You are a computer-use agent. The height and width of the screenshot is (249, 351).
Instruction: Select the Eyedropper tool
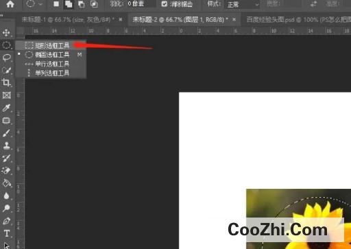(6, 107)
